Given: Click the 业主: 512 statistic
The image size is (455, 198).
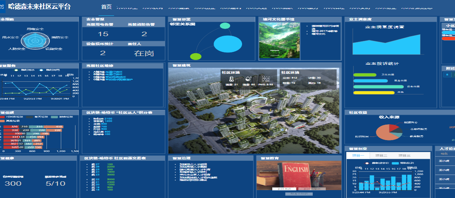Looking at the screenshot, I should [x=290, y=78].
